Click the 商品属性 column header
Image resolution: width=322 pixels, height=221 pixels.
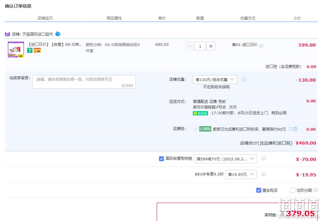point(114,18)
